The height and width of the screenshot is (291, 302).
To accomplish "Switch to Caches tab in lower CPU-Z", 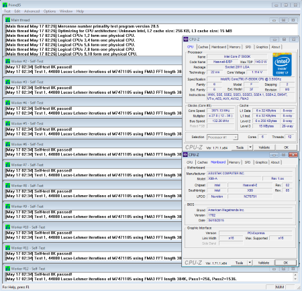I will coord(203,162).
